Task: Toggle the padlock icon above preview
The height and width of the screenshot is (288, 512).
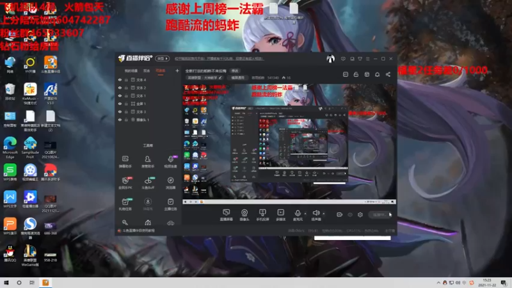Action: pyautogui.click(x=356, y=74)
